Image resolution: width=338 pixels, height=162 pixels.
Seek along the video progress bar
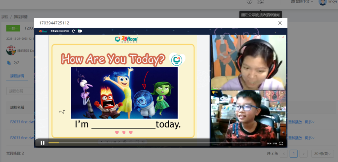coord(154,143)
